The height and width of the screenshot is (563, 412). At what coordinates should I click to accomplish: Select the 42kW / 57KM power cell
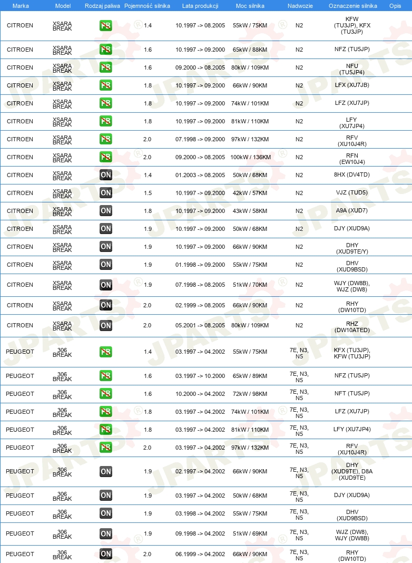click(x=250, y=193)
